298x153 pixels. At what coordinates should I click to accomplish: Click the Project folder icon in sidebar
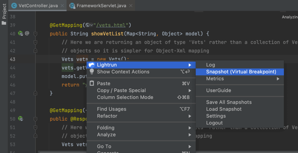coord(4,23)
